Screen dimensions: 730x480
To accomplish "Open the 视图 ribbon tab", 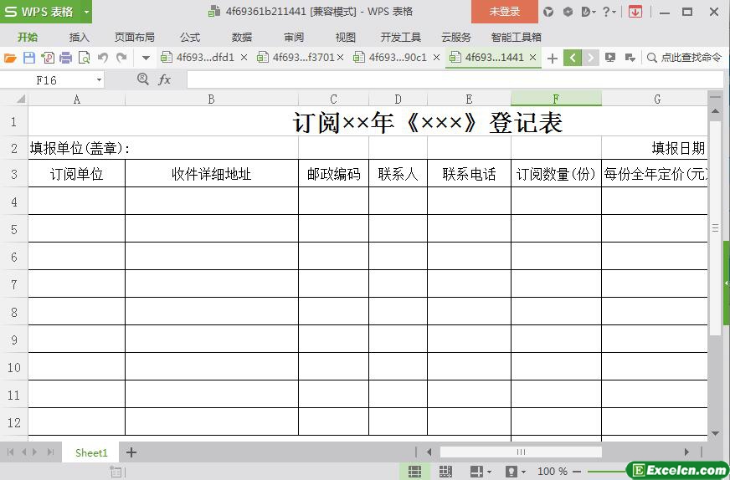I will tap(346, 37).
